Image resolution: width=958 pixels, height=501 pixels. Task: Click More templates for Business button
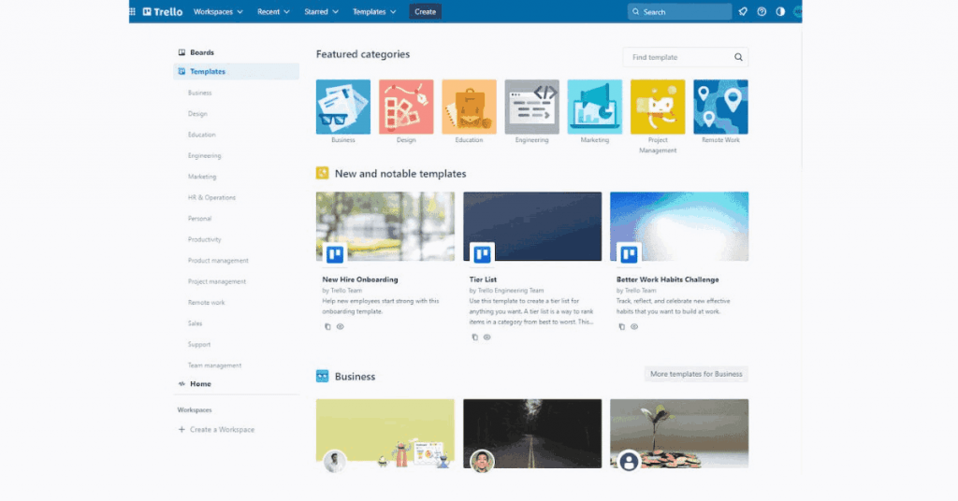[x=696, y=374]
